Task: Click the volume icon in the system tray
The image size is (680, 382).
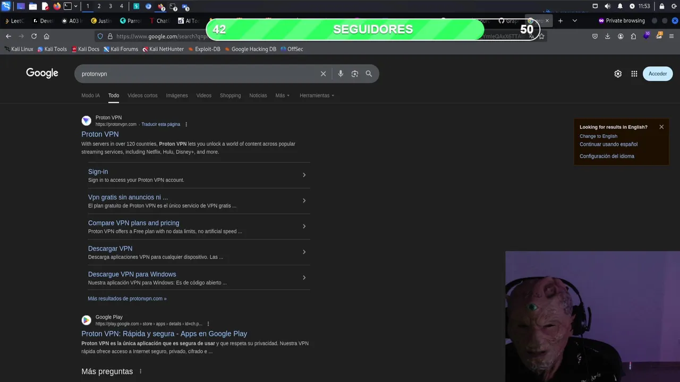Action: click(x=608, y=6)
